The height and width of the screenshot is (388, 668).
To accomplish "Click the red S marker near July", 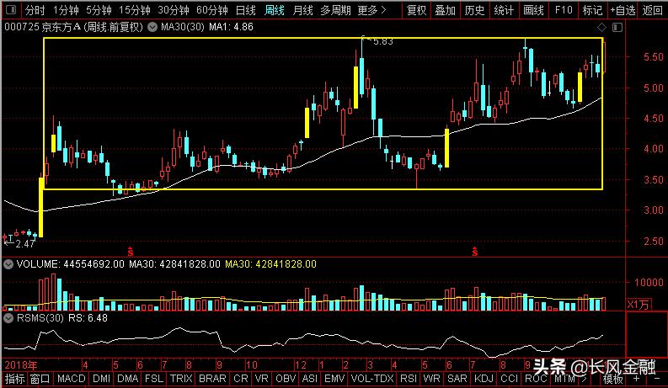I will click(474, 251).
